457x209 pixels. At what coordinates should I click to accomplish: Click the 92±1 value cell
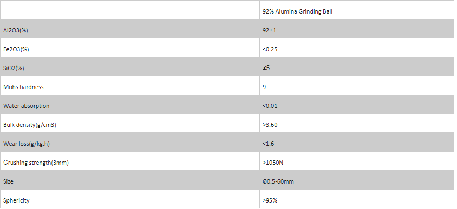(269, 30)
